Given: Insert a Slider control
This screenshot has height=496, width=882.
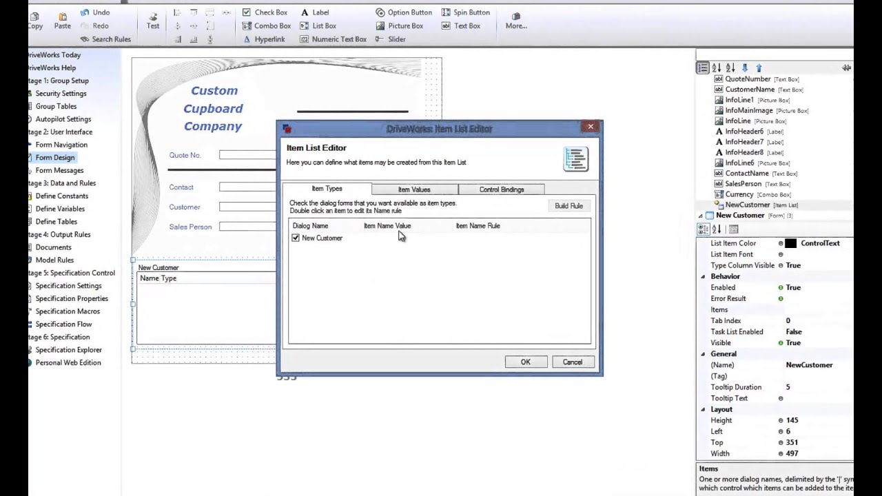Looking at the screenshot, I should pyautogui.click(x=390, y=39).
